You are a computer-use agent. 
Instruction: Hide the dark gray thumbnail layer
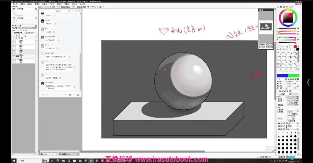click(x=14, y=55)
